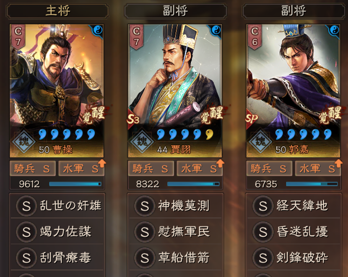
Task: Open the 乱世の奸雄 skill entry
Action: point(57,206)
